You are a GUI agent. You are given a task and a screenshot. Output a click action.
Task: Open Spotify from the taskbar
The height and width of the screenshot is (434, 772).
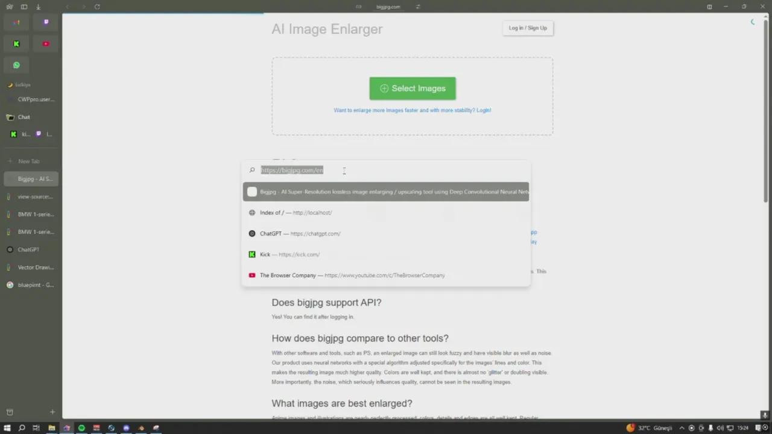[81, 428]
